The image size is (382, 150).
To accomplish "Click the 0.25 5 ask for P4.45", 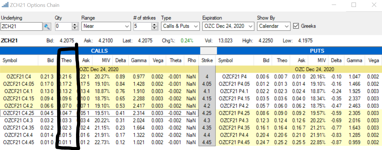I will point(298,142).
